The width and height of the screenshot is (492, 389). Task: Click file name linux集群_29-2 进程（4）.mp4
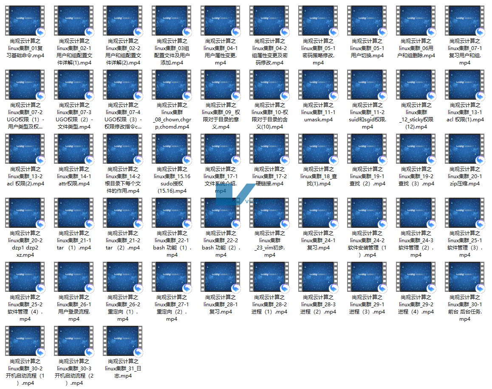point(416,305)
